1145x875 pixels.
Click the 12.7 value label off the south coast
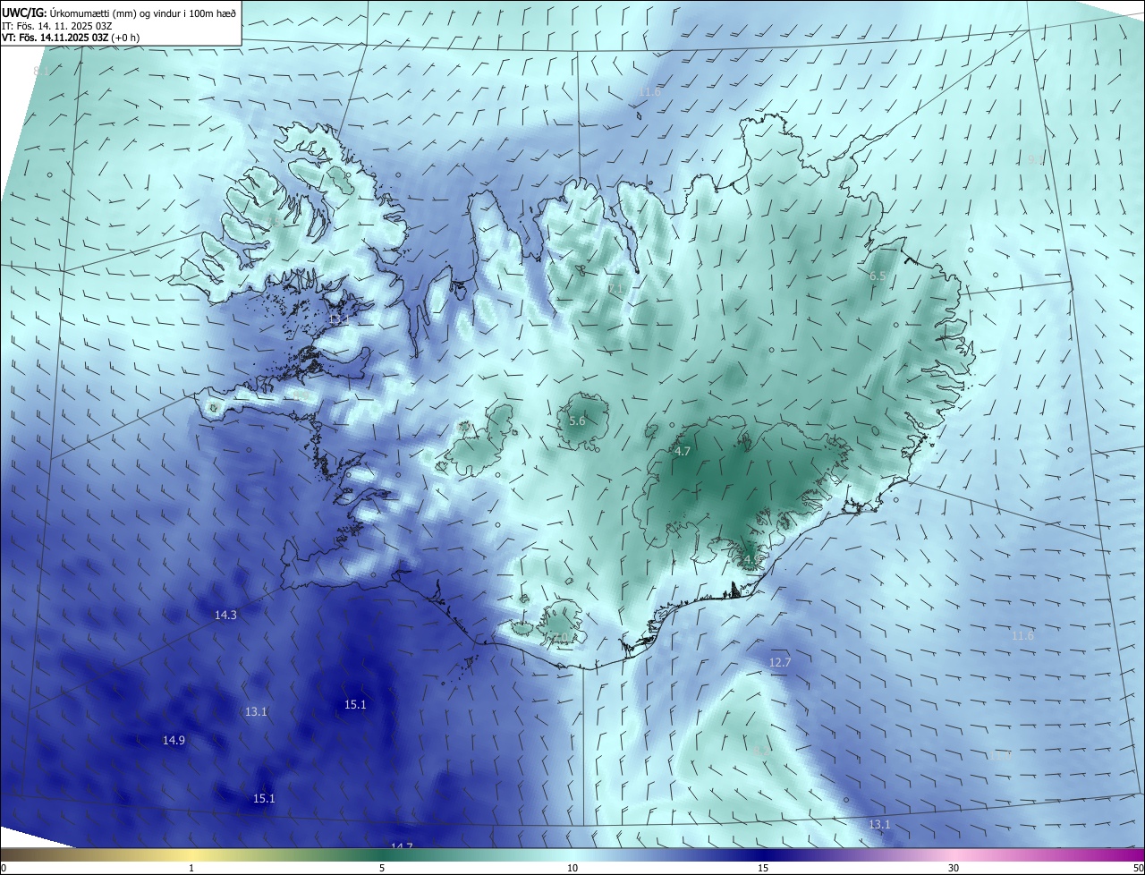tap(780, 662)
